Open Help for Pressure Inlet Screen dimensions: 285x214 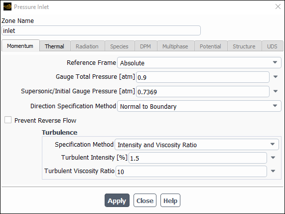pos(170,201)
